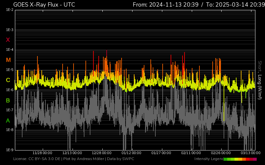Screen dimensions: 265x165
Task: Click the intensity legend color bar
Action: pyautogui.click(x=240, y=159)
